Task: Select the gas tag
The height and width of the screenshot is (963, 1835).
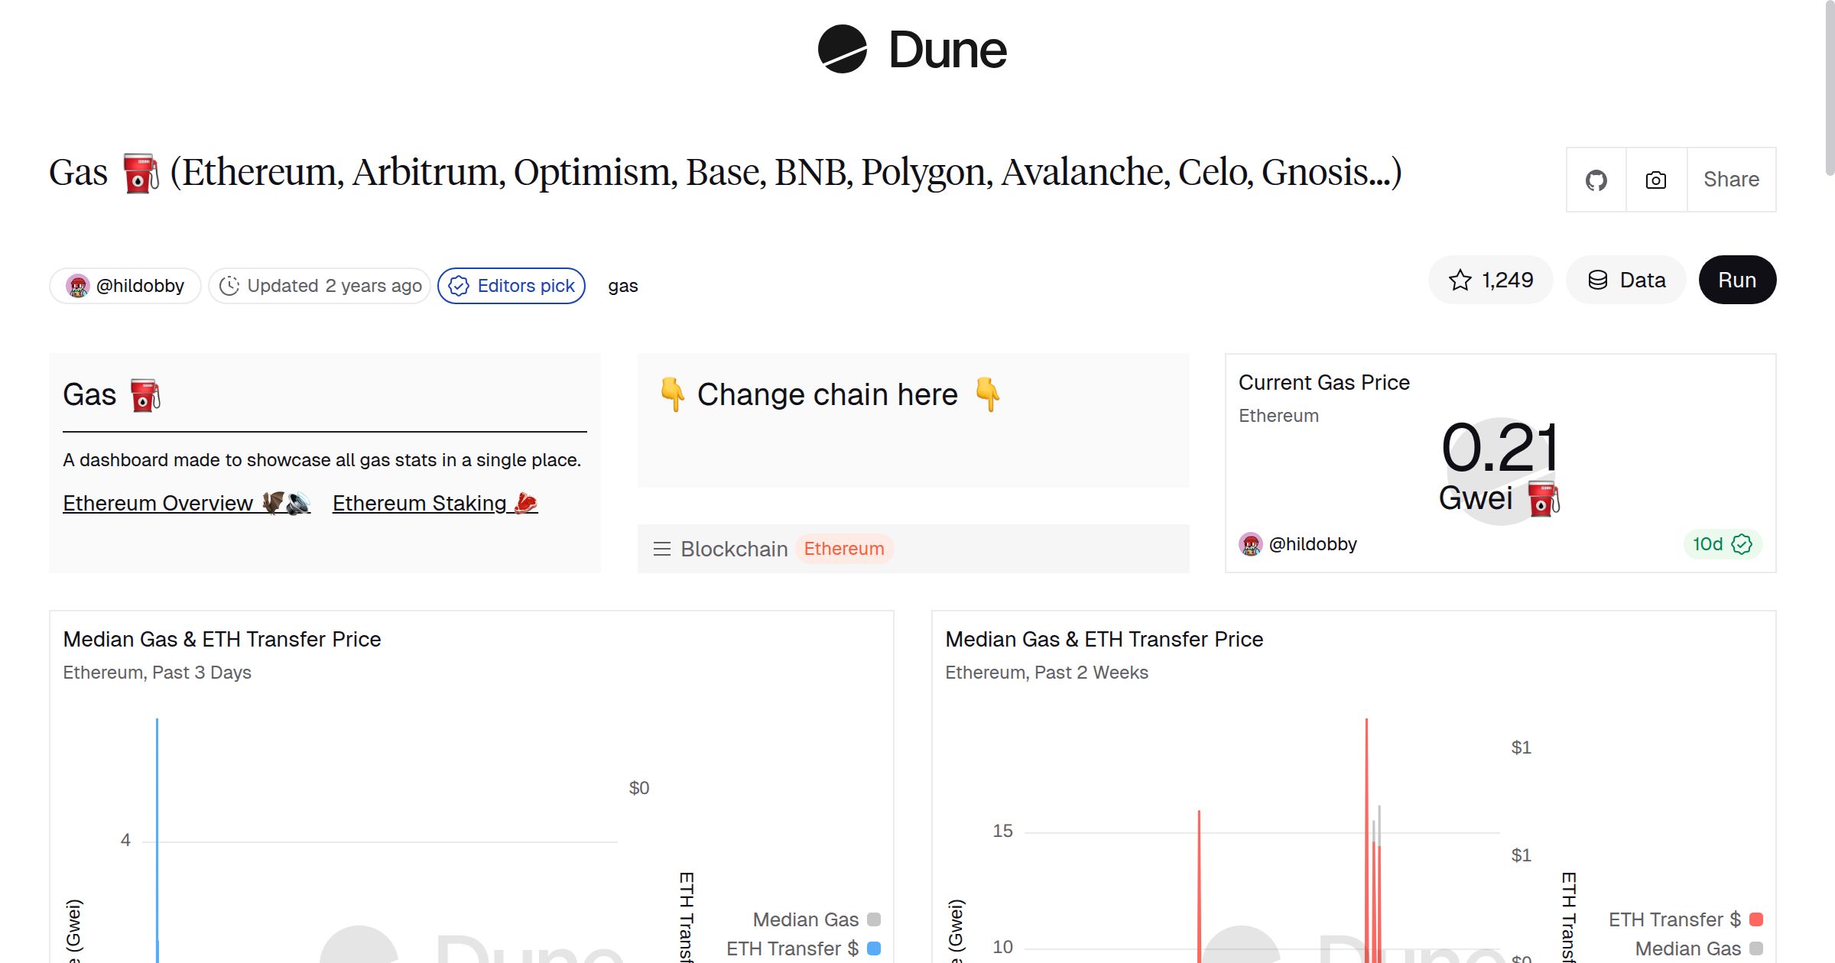Action: click(x=622, y=285)
